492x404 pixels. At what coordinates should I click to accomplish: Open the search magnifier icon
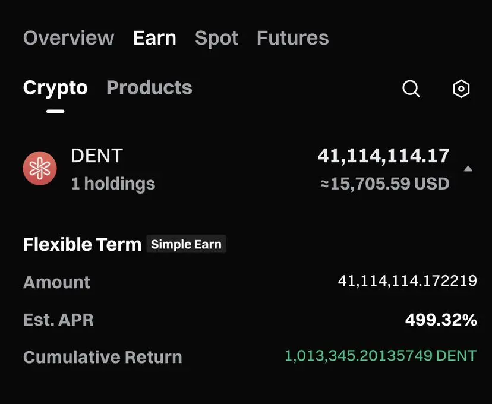pyautogui.click(x=411, y=89)
